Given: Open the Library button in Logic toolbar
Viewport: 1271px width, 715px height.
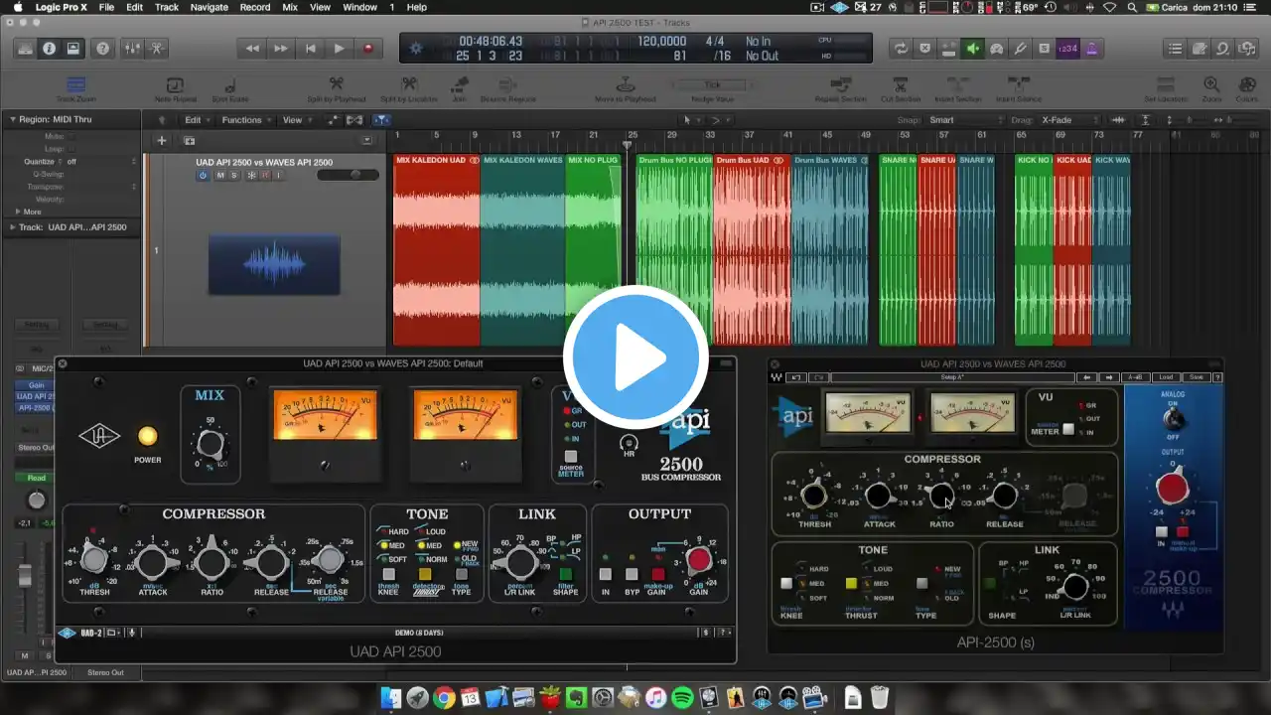Looking at the screenshot, I should pos(24,48).
